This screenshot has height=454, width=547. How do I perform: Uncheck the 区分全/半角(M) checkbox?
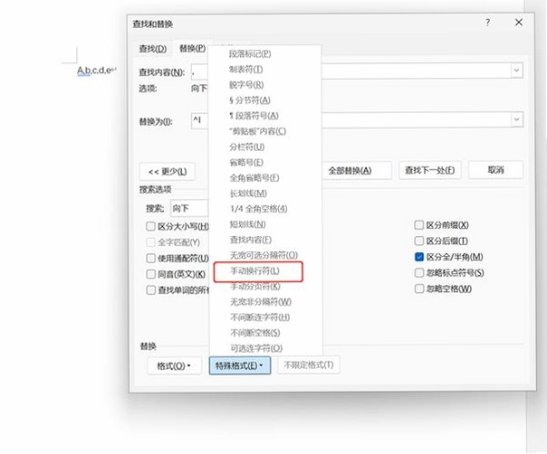419,257
